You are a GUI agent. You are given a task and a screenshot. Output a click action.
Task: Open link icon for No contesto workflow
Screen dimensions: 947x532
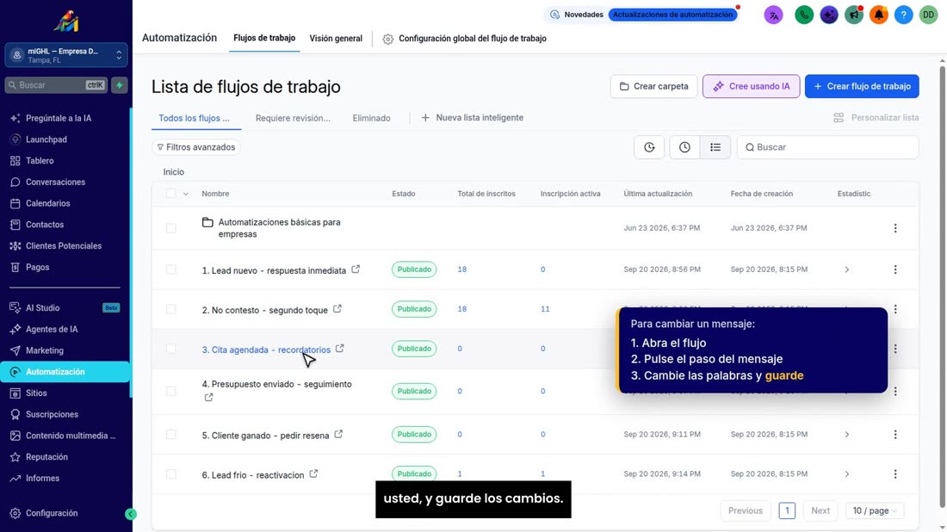(337, 309)
